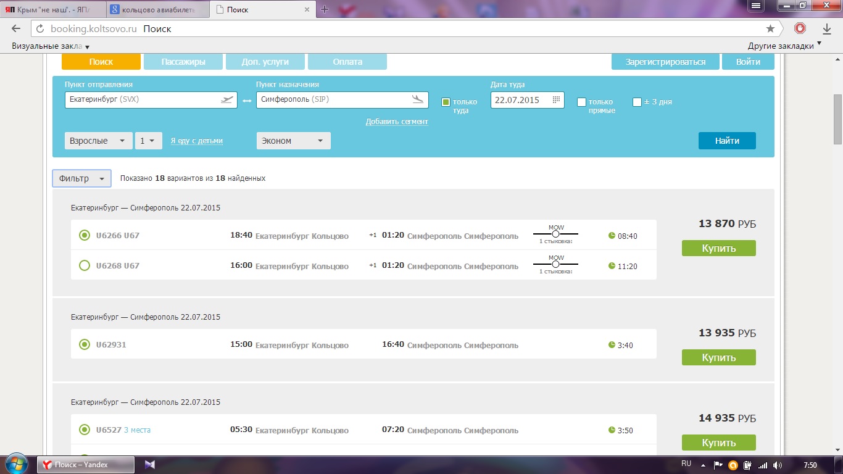Buy the 13 935 РУБ ticket
This screenshot has height=474, width=843.
pos(719,357)
